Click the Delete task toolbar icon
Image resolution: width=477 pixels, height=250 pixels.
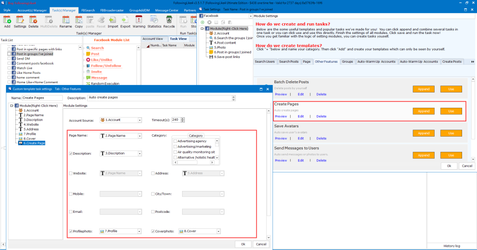pos(33,22)
